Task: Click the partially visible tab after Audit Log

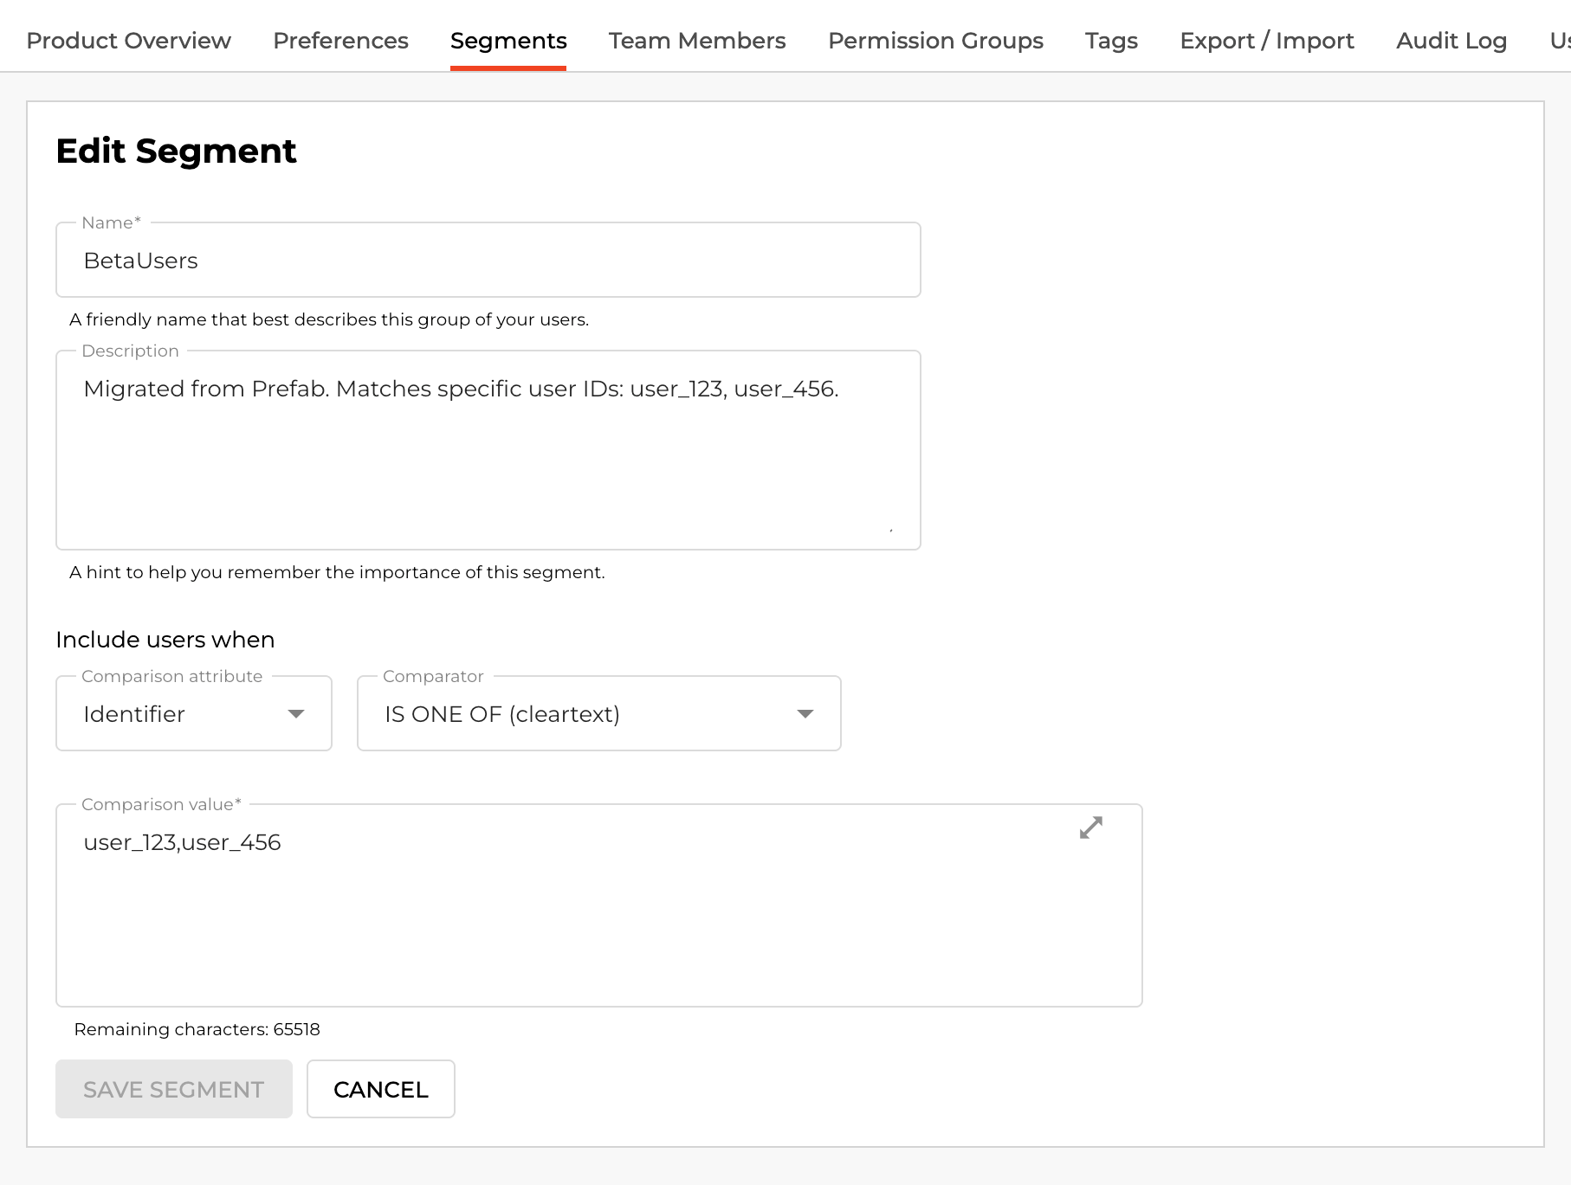Action: pos(1559,41)
